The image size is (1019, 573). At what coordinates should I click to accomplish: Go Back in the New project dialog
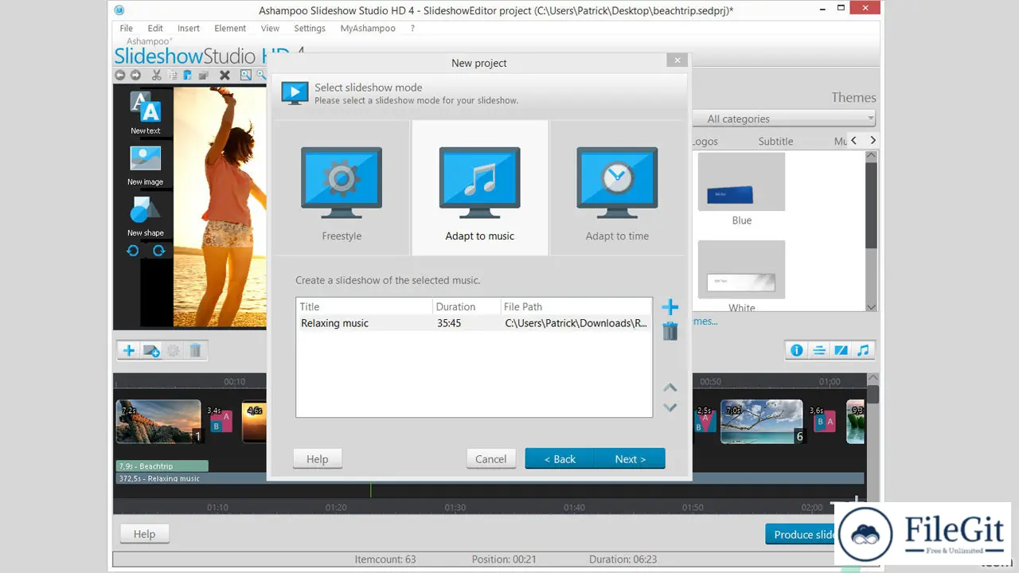coord(560,458)
